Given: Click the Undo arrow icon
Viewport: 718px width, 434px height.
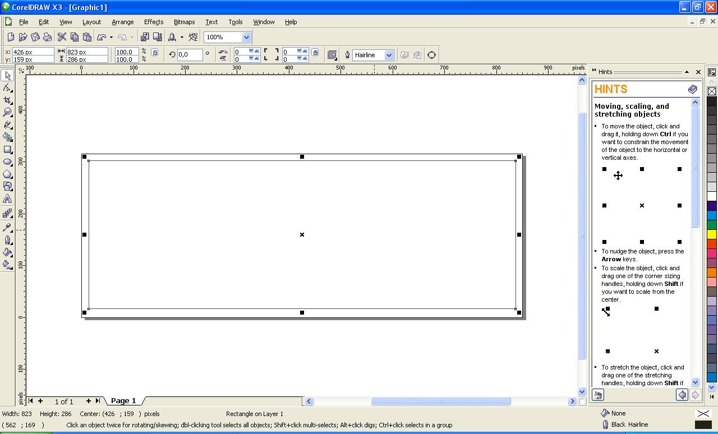Looking at the screenshot, I should tap(102, 37).
